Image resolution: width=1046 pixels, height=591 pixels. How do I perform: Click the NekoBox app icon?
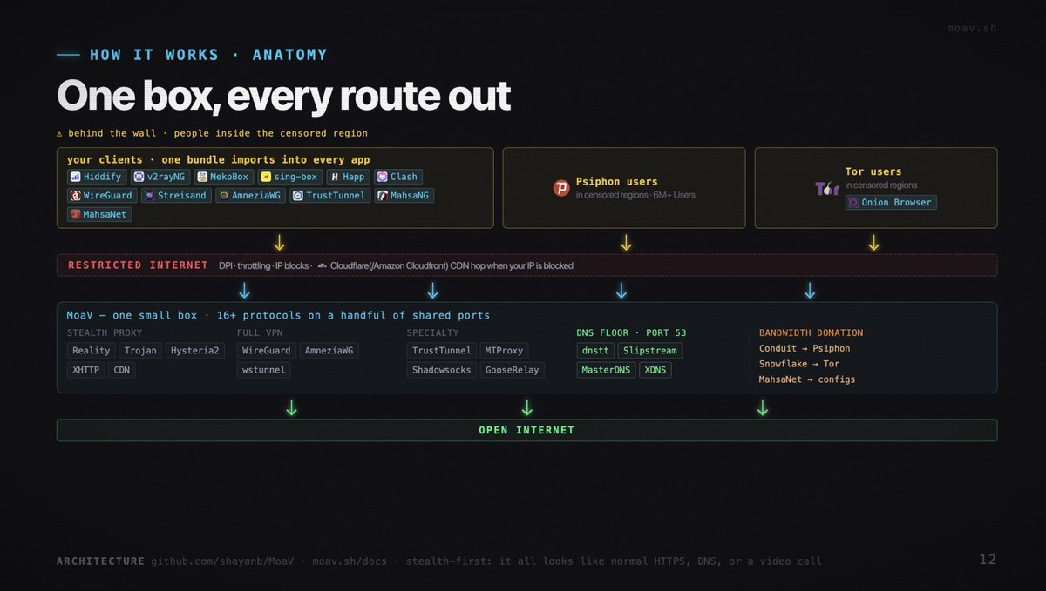click(202, 177)
